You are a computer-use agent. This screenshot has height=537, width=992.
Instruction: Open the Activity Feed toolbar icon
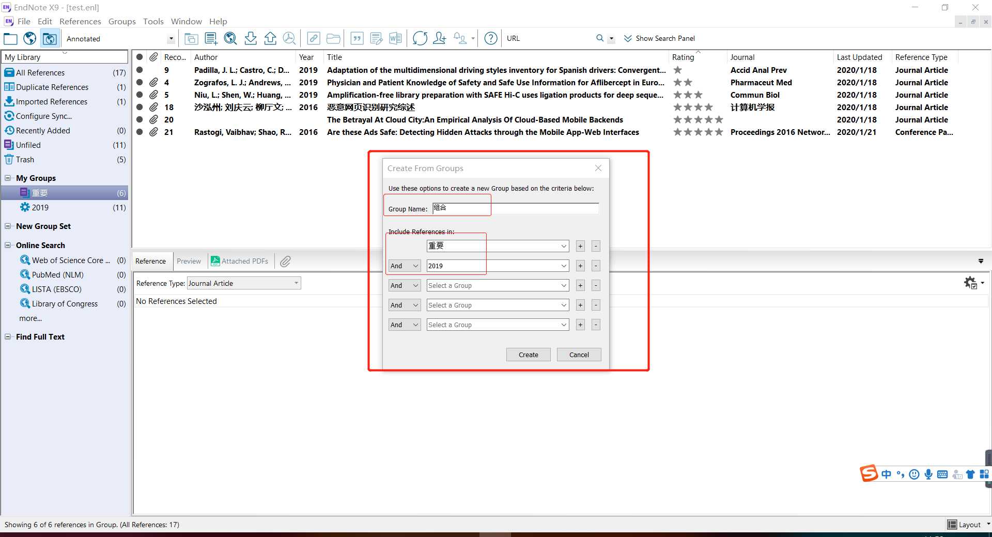[460, 38]
